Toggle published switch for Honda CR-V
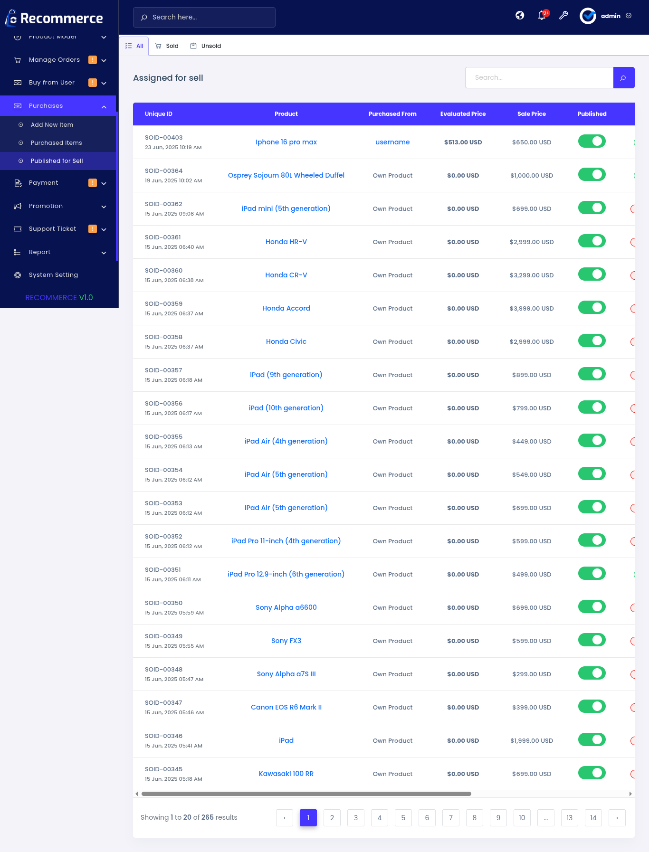The height and width of the screenshot is (852, 649). 592,275
